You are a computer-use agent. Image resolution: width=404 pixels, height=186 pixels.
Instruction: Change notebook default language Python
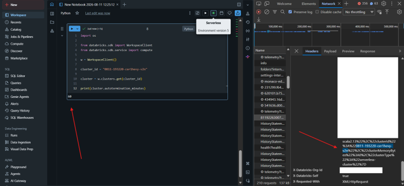click(66, 13)
